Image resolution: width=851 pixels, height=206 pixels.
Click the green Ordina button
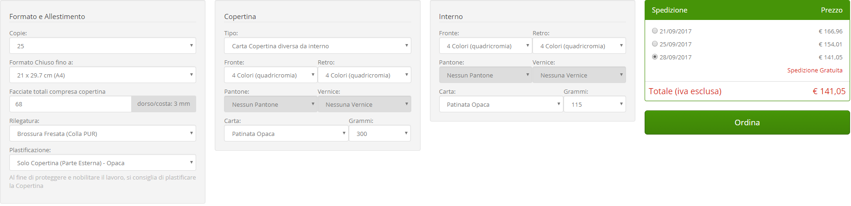[x=747, y=122]
